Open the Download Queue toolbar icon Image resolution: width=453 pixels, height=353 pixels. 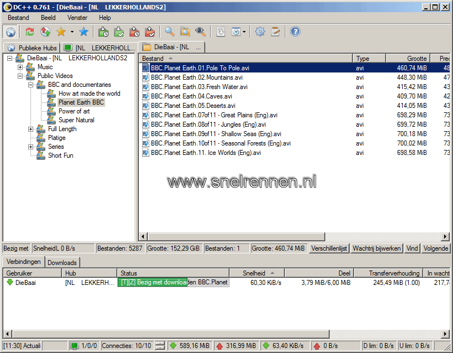click(103, 32)
